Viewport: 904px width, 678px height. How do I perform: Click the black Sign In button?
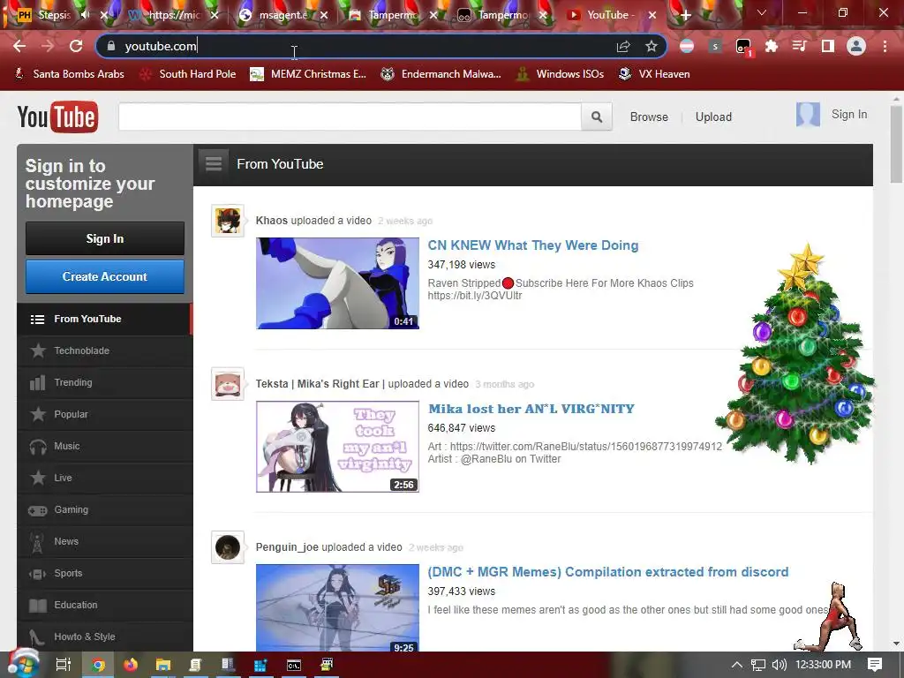[x=105, y=238]
